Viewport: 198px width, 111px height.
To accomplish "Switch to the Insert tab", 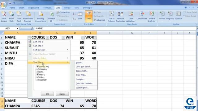I will [22, 8].
